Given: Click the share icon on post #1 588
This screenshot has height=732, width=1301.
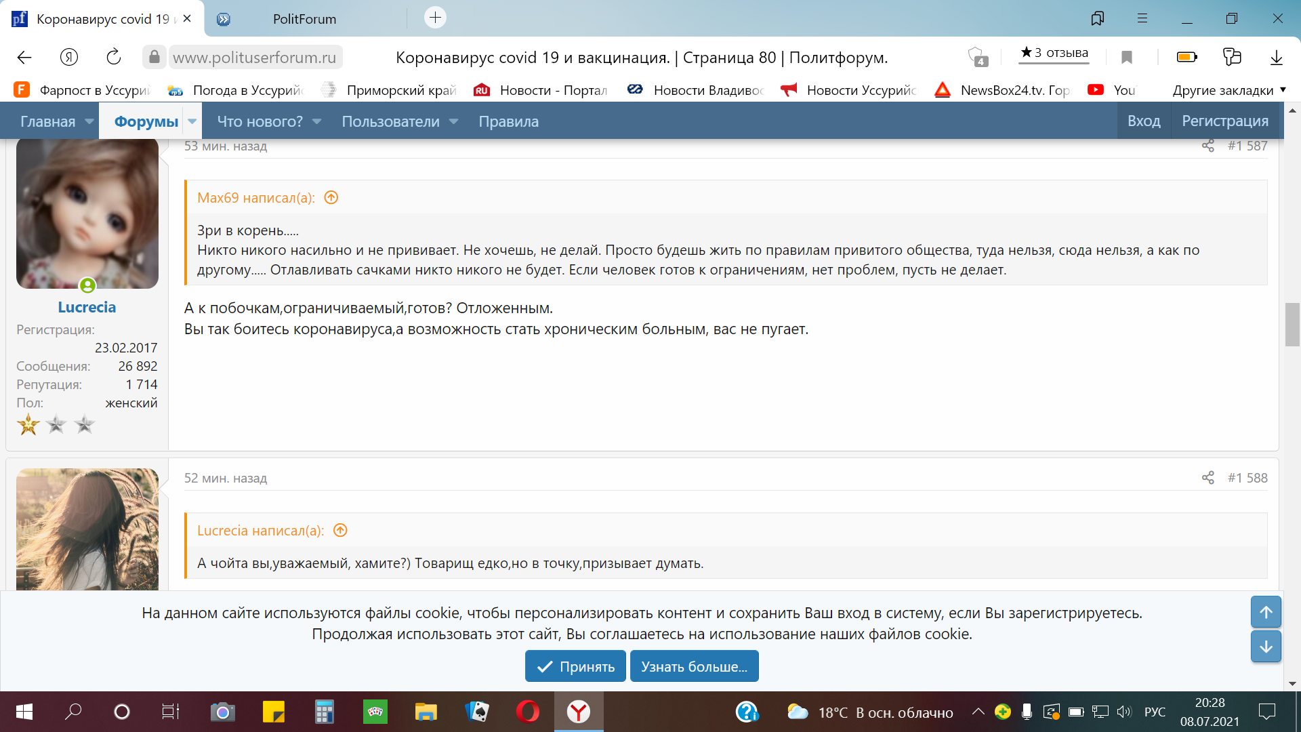Looking at the screenshot, I should 1207,478.
